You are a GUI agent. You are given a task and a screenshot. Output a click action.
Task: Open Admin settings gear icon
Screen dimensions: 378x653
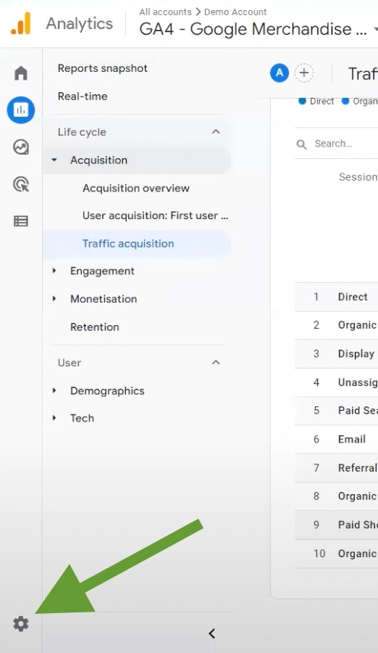tap(21, 624)
